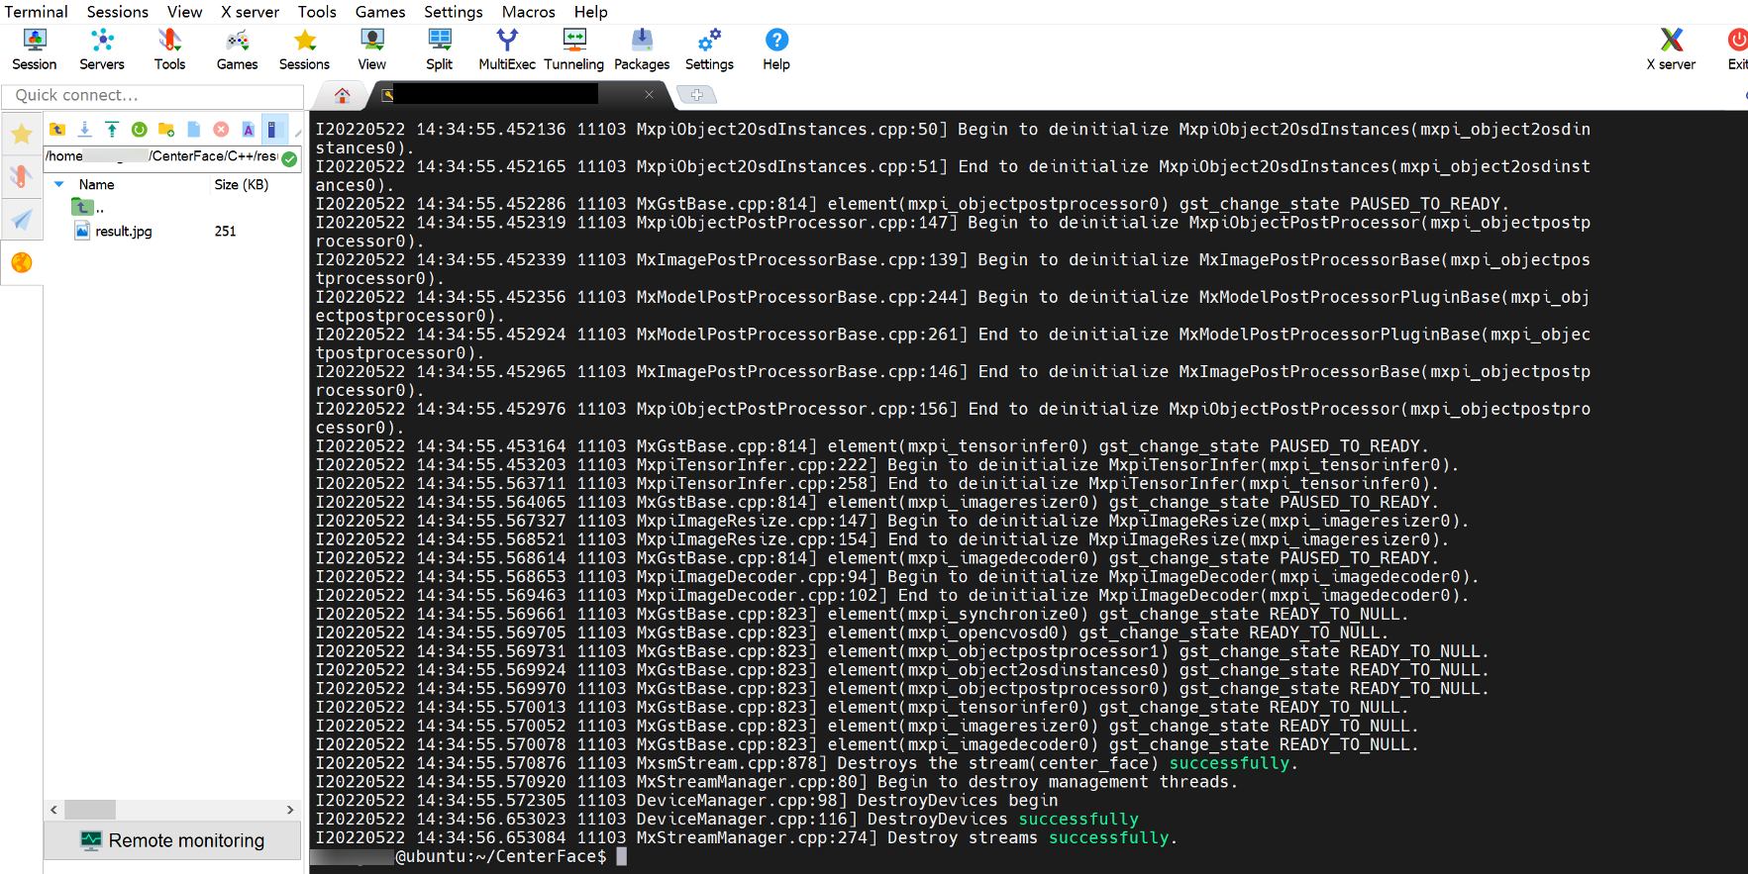Click the left arrow of file list scrollbar
The height and width of the screenshot is (874, 1748).
pos(53,810)
